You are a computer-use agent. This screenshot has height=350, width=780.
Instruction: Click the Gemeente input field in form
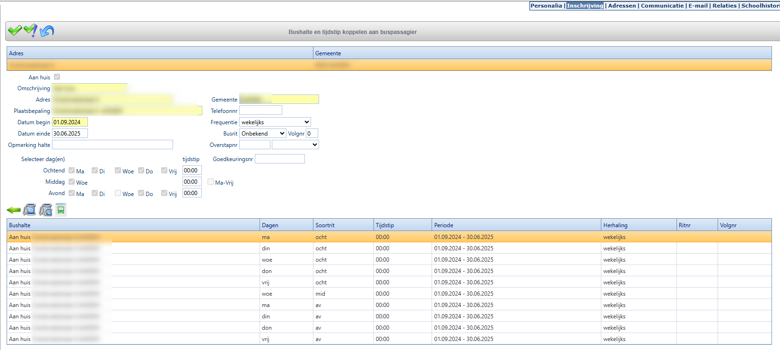[279, 99]
